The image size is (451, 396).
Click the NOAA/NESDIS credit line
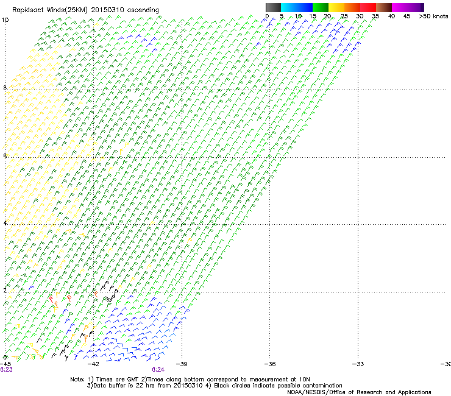point(359,392)
